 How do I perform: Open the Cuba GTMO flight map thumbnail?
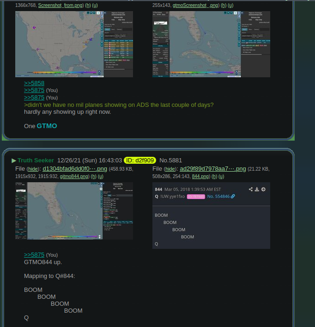212,44
